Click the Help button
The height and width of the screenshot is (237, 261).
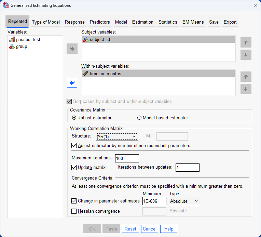click(x=169, y=229)
